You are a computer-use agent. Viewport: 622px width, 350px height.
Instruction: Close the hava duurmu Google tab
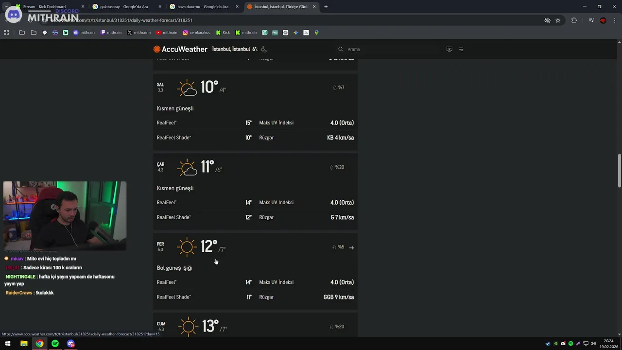(x=237, y=6)
